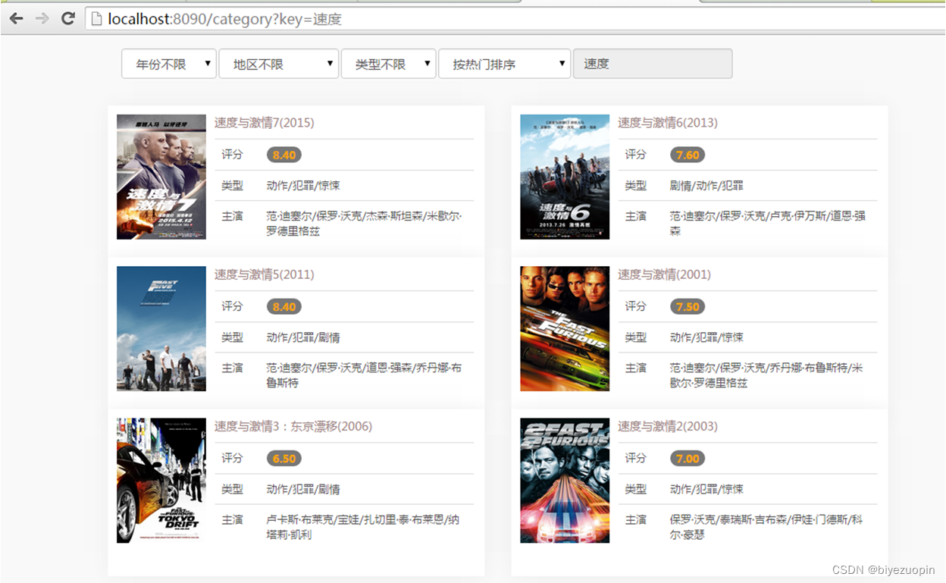Open The Fast and the Furious 2001 poster
The height and width of the screenshot is (583, 946).
[565, 328]
